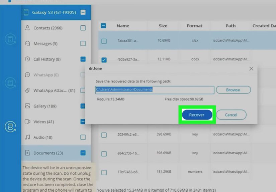The width and height of the screenshot is (276, 192).
Task: Click the Documents page icon
Action: point(27,153)
